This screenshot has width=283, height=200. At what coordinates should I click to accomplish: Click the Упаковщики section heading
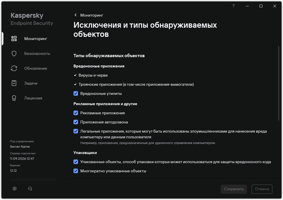pyautogui.click(x=85, y=153)
